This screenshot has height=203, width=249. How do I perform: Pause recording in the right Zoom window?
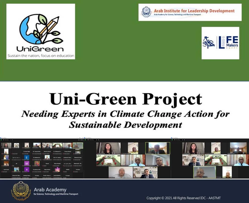[182, 140]
